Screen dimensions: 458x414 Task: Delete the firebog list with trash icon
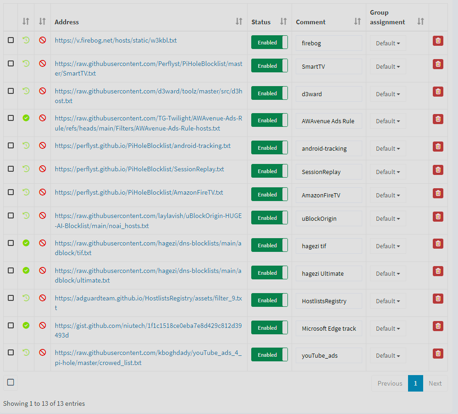pyautogui.click(x=438, y=41)
